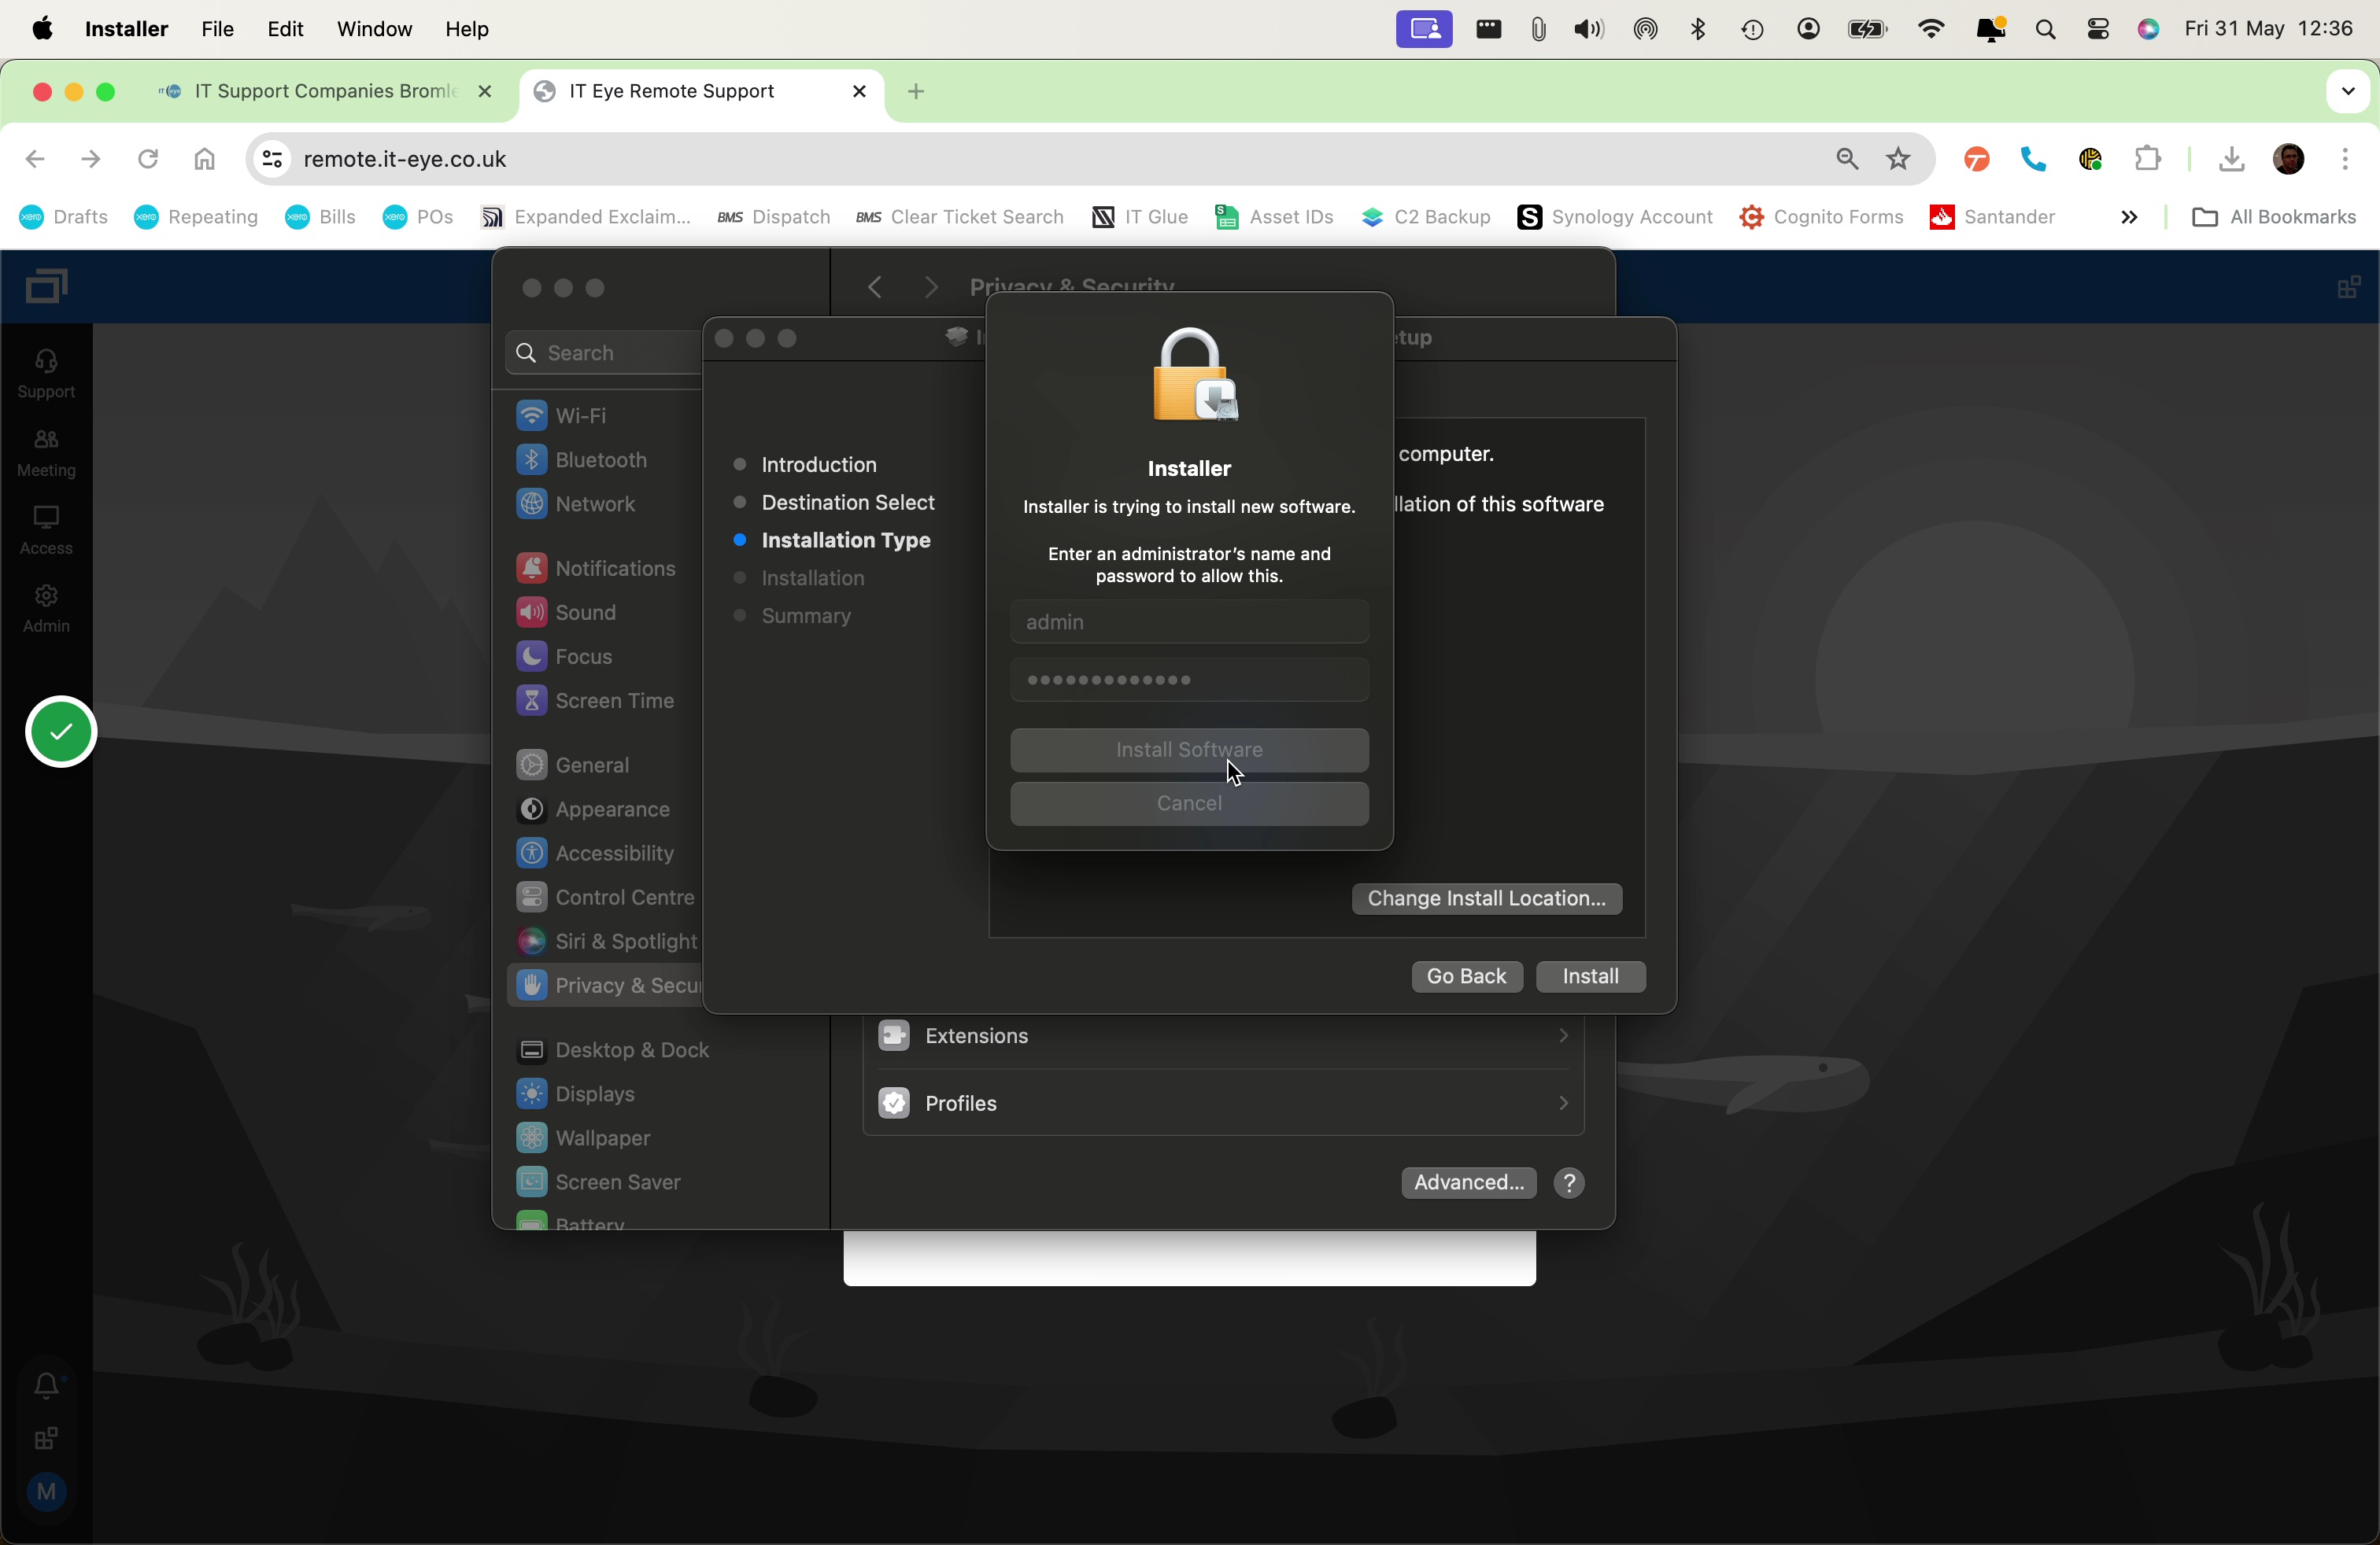2380x1545 pixels.
Task: Open Chrome downloads icon
Action: pos(2231,159)
